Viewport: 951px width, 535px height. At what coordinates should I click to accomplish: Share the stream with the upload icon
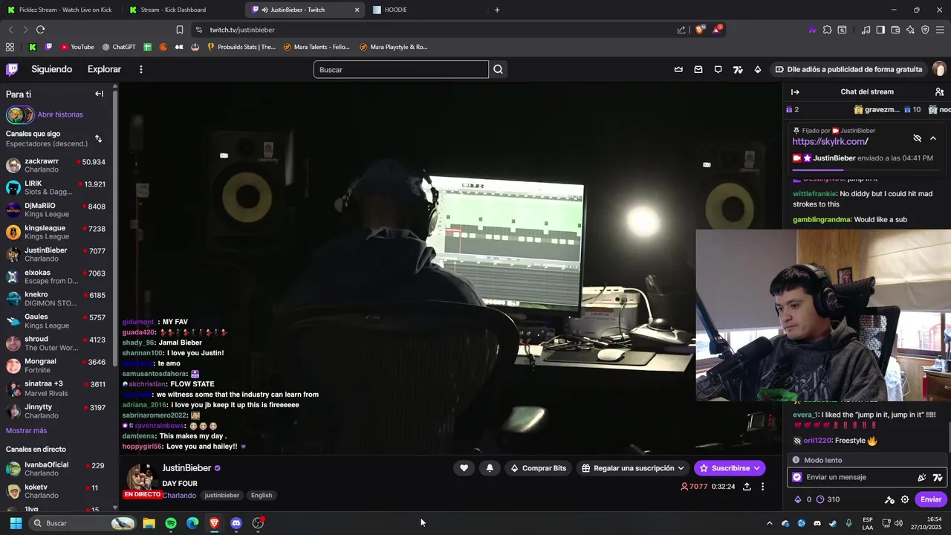747,487
